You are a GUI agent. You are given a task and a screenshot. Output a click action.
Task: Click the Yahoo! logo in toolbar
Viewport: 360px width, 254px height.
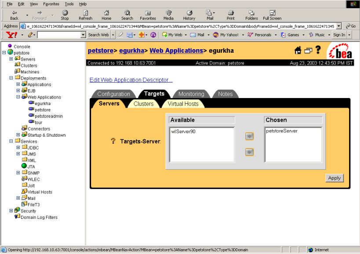11,35
